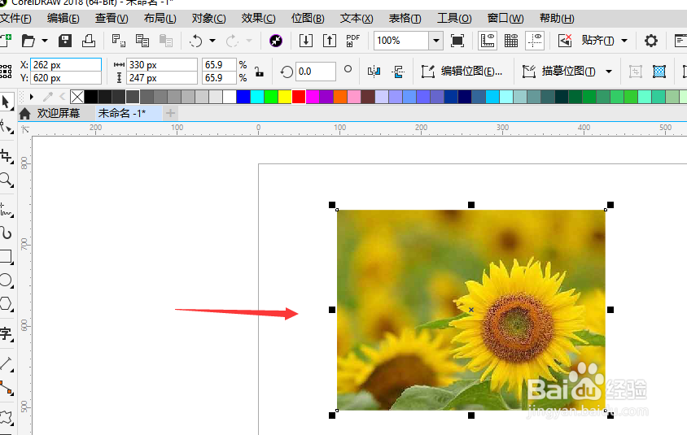This screenshot has width=687, height=435.
Task: Click the 描摹位图(T) button
Action: 559,72
